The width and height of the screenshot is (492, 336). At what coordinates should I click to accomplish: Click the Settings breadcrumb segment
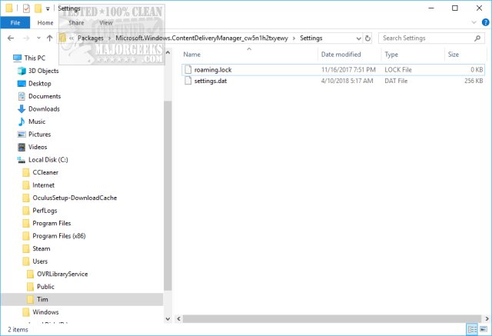pos(311,38)
